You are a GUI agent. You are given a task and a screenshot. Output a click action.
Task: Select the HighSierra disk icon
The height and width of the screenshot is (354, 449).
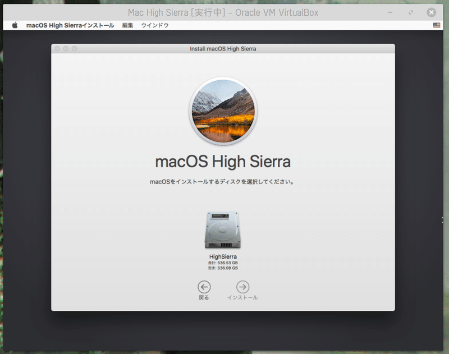223,230
